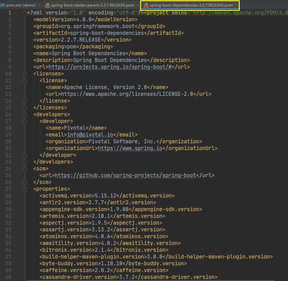This screenshot has height=281, width=288.
Task: Click activemq.version value 5.15.12
Action: click(105, 196)
